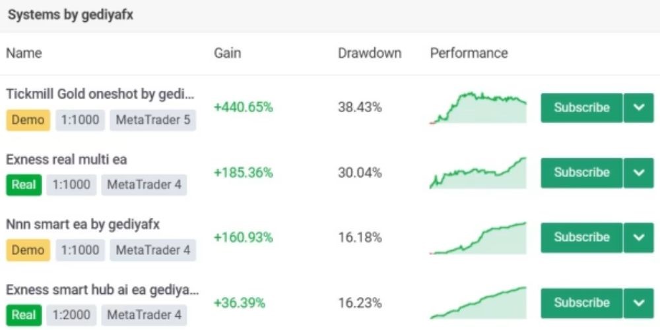Open dropdown next to Exness real multi Subscribe
Viewport: 660px width, 330px height.
tap(638, 173)
